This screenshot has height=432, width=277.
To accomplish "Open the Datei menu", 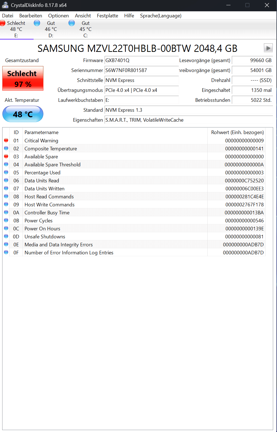I will pos(8,16).
